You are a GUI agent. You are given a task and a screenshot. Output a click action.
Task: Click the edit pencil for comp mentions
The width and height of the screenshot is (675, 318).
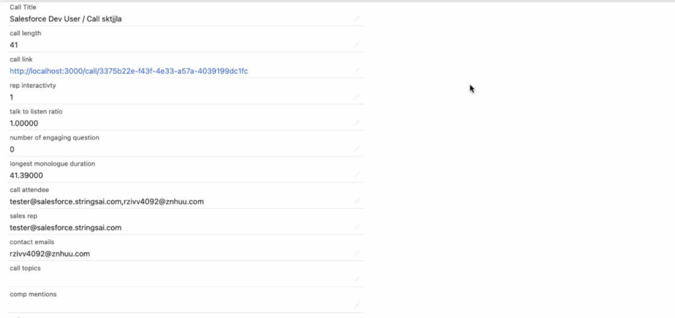357,305
